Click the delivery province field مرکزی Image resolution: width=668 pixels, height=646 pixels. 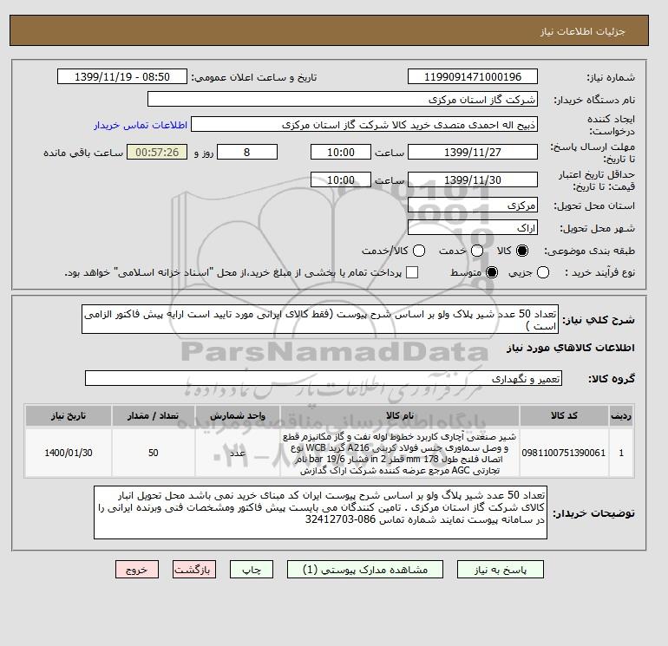(473, 206)
